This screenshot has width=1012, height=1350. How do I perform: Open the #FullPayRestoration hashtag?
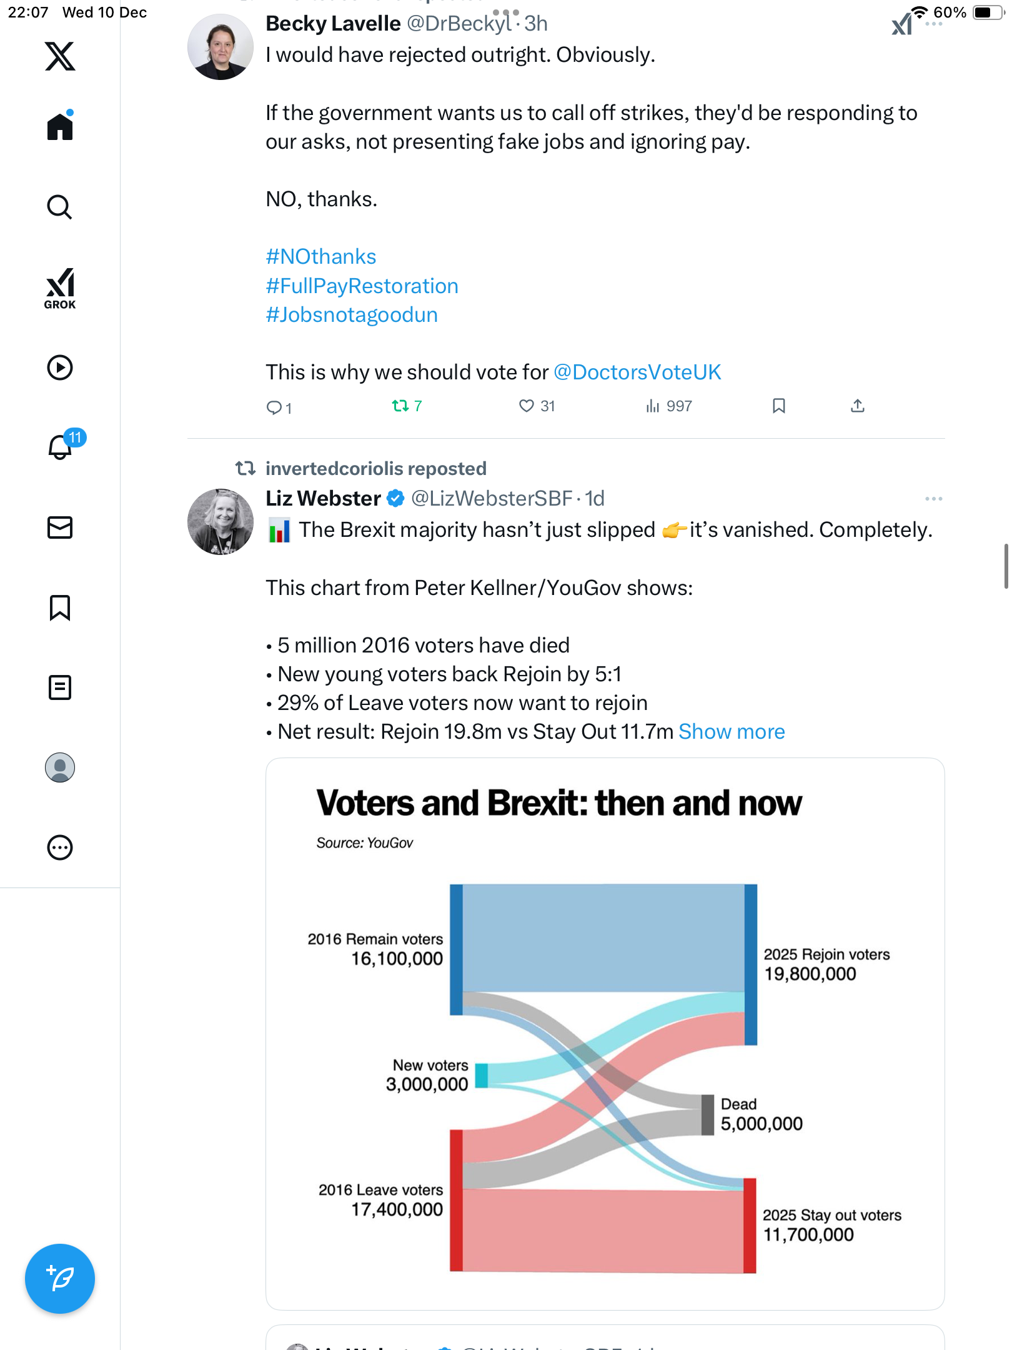[362, 286]
